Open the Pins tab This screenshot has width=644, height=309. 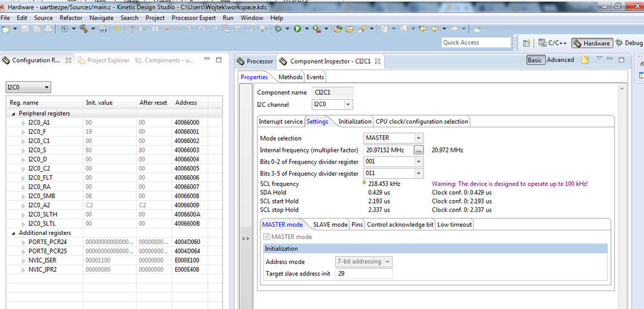(357, 225)
